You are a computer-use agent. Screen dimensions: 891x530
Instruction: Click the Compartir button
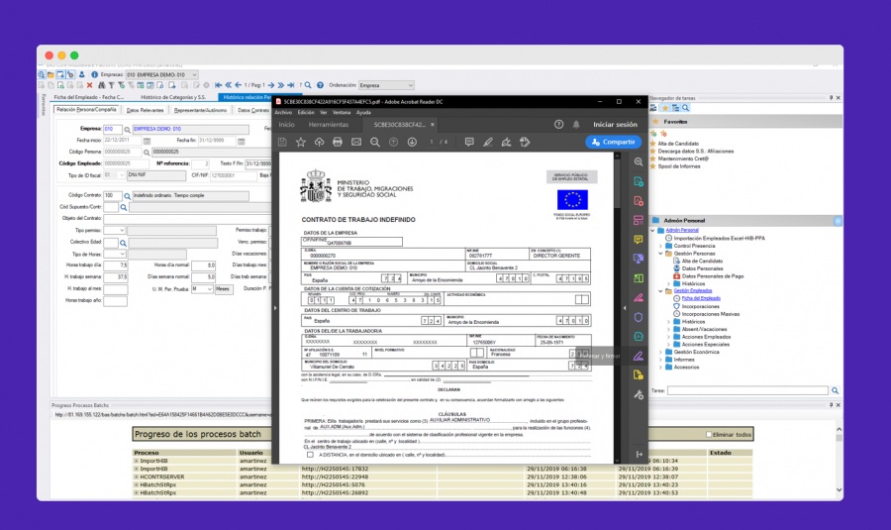tap(614, 143)
